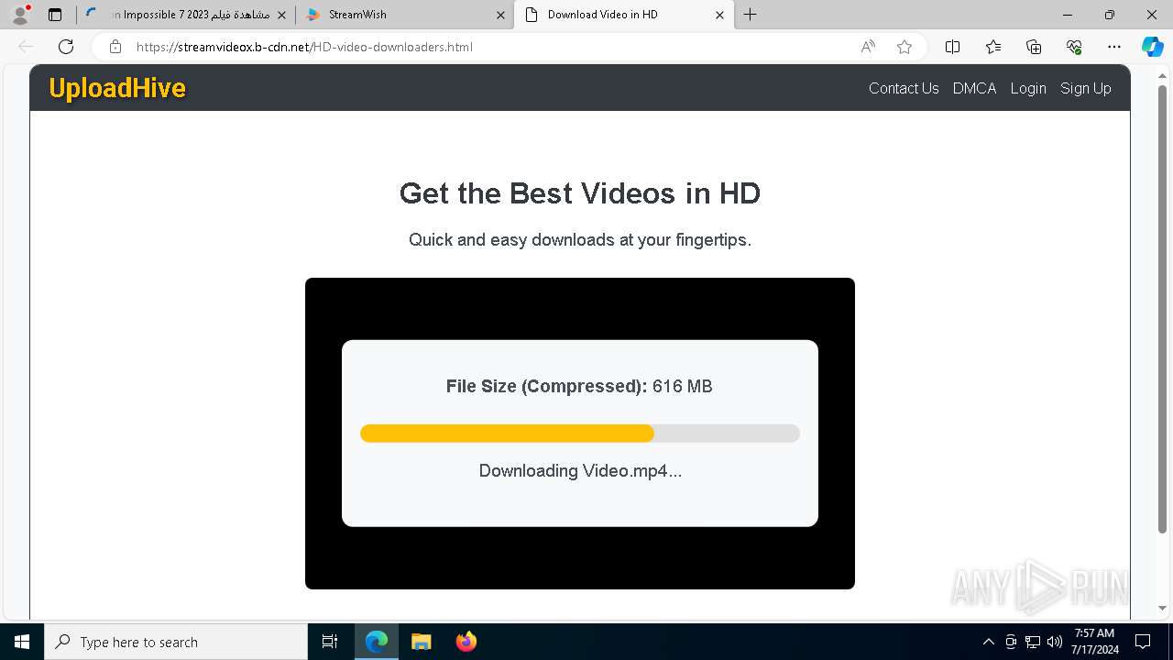Click 'File Size (Compressed): 616 MB' text
The image size is (1173, 660).
579,386
